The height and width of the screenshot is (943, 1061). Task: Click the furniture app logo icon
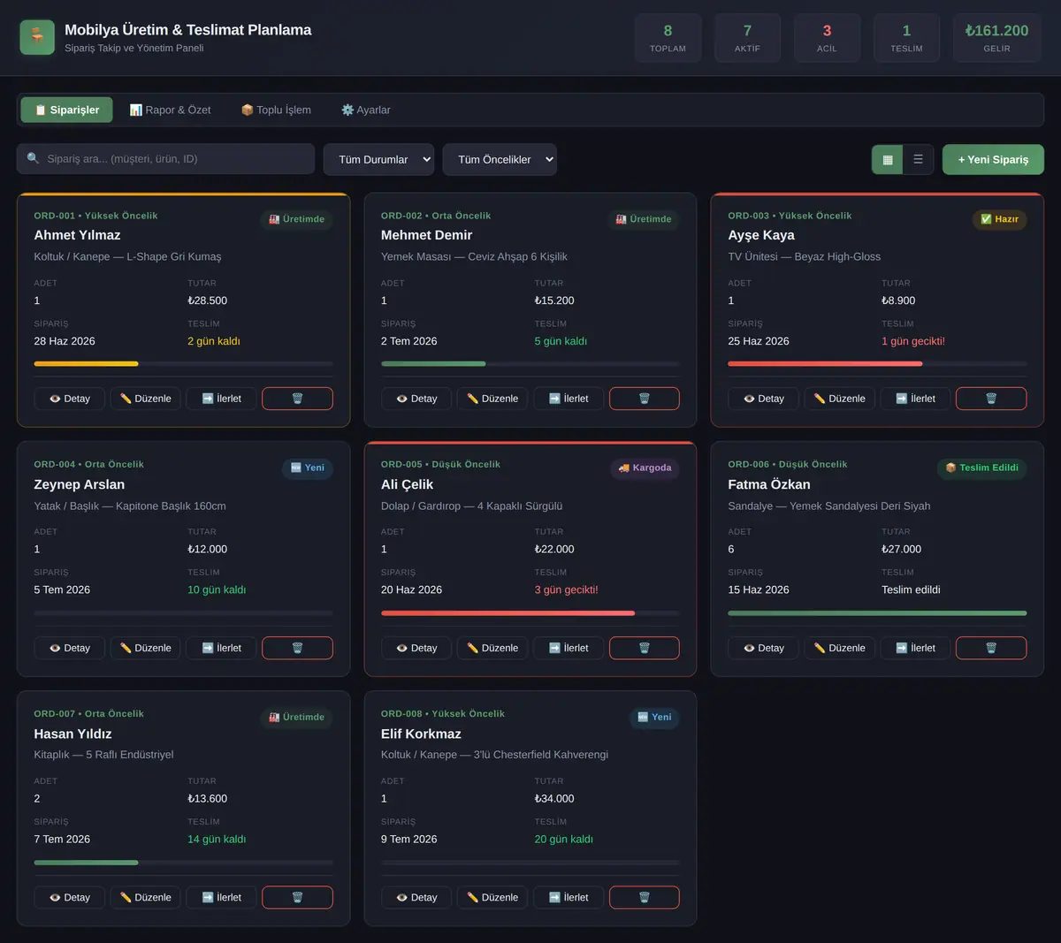point(37,37)
